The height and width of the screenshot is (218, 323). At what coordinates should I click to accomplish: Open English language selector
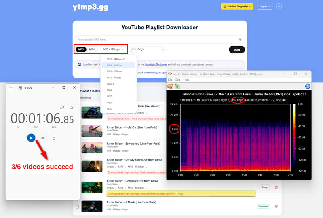[x=264, y=6]
